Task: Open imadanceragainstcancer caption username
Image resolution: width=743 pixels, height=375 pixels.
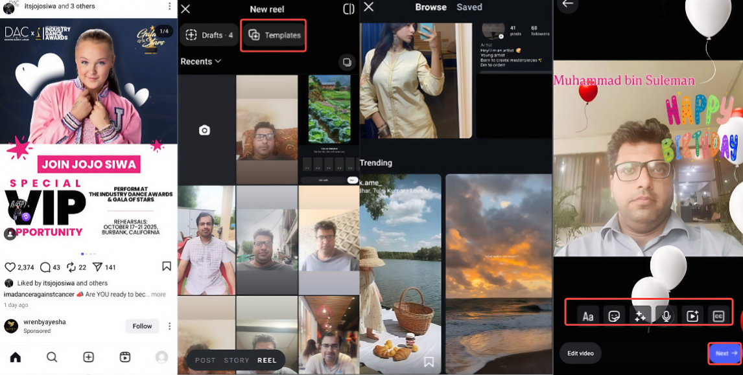Action: pyautogui.click(x=40, y=295)
